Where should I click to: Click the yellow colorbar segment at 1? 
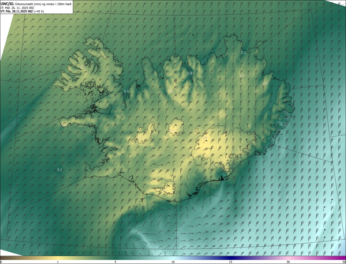coord(58,258)
